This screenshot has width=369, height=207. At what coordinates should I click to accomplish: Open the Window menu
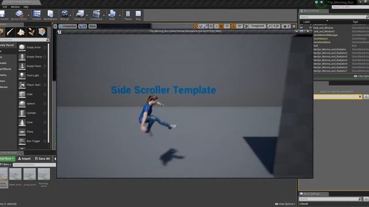(16, 7)
